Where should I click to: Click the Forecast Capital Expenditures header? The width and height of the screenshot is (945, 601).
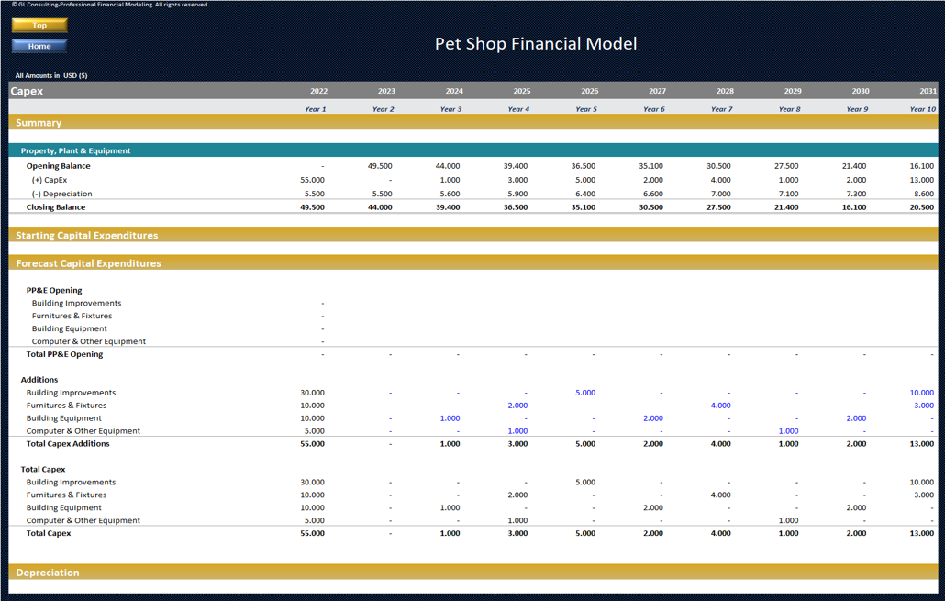point(89,263)
